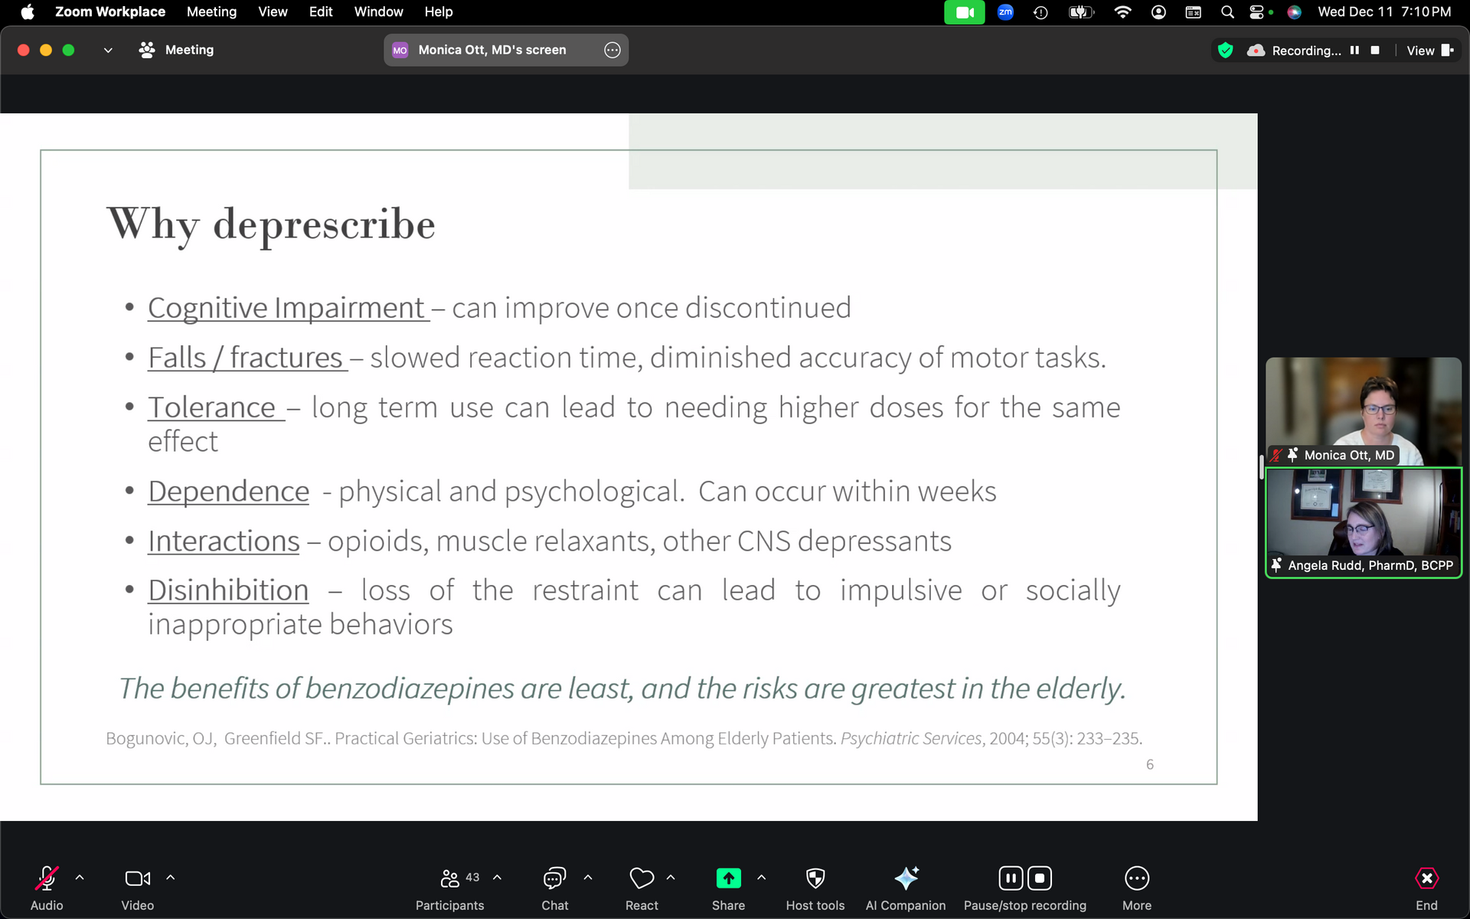Open Host tools shield icon
Image resolution: width=1470 pixels, height=919 pixels.
point(815,878)
